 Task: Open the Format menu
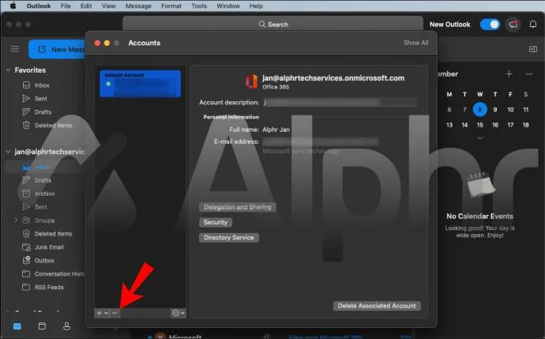coord(171,6)
